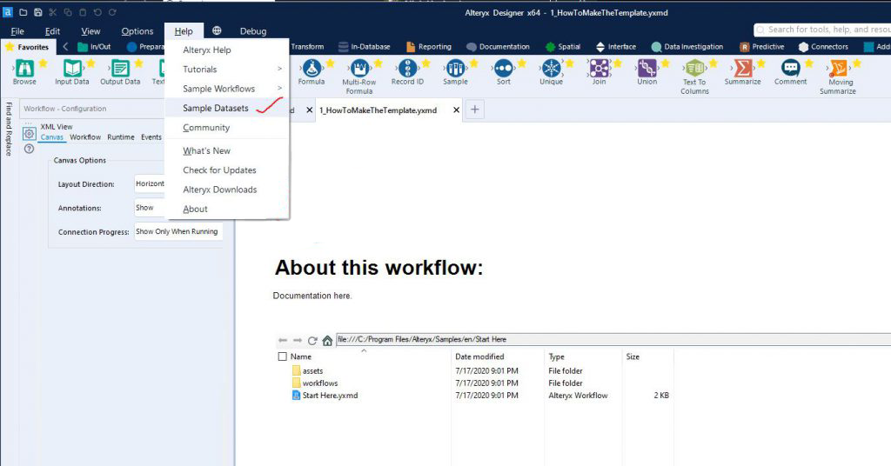
Task: Select the Output Data tool icon
Action: pyautogui.click(x=120, y=68)
